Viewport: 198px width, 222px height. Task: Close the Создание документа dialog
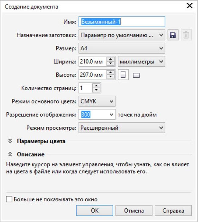tap(189, 6)
